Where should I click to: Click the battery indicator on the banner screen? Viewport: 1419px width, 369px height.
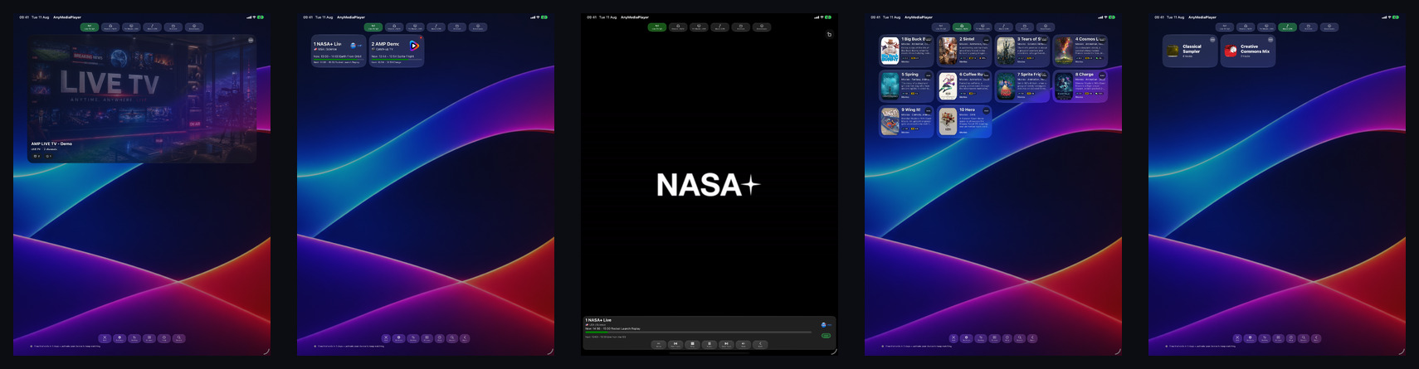point(261,17)
